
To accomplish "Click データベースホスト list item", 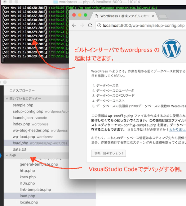I will pyautogui.click(x=110, y=101).
